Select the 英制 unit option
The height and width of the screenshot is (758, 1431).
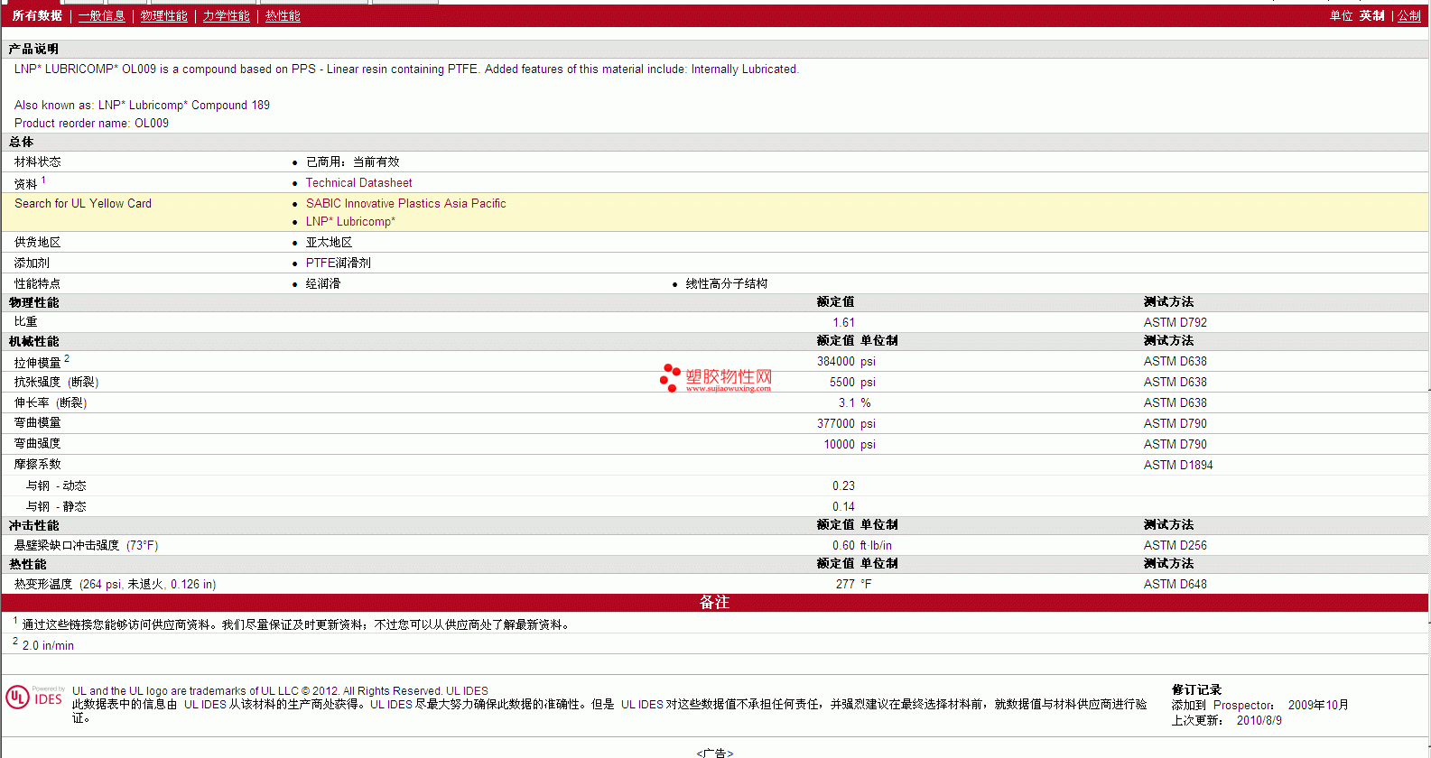1372,16
